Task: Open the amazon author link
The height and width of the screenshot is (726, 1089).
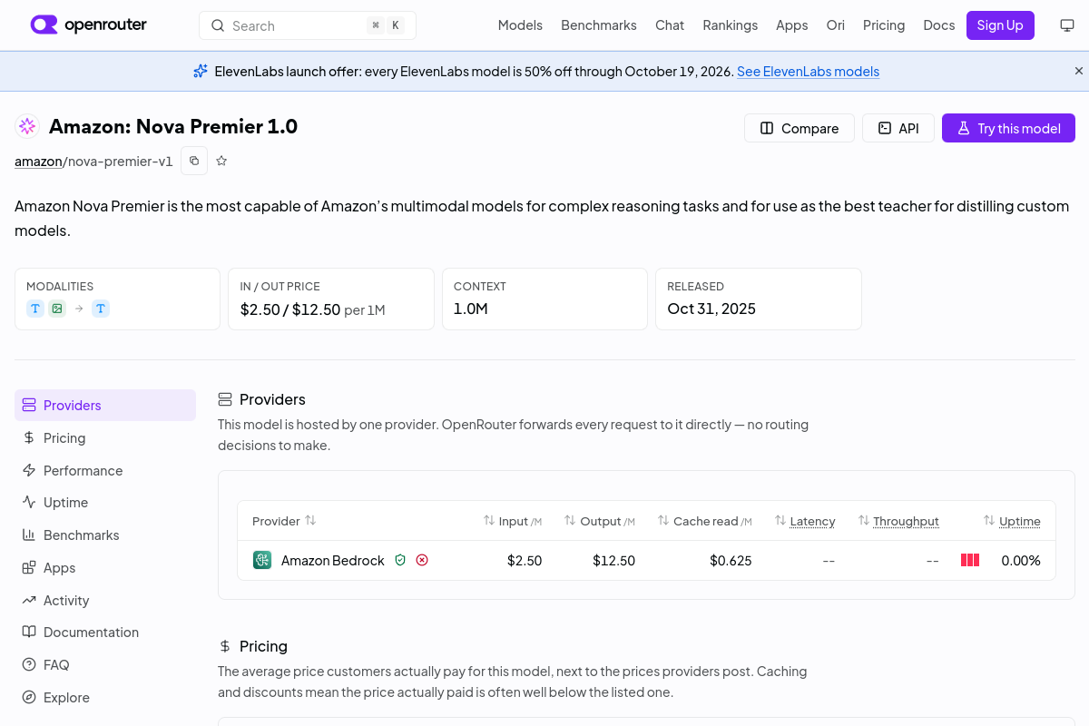Action: pos(38,162)
